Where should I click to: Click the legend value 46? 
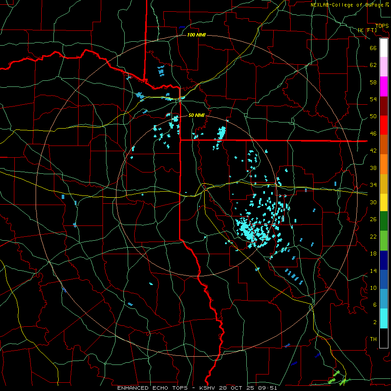(373, 134)
